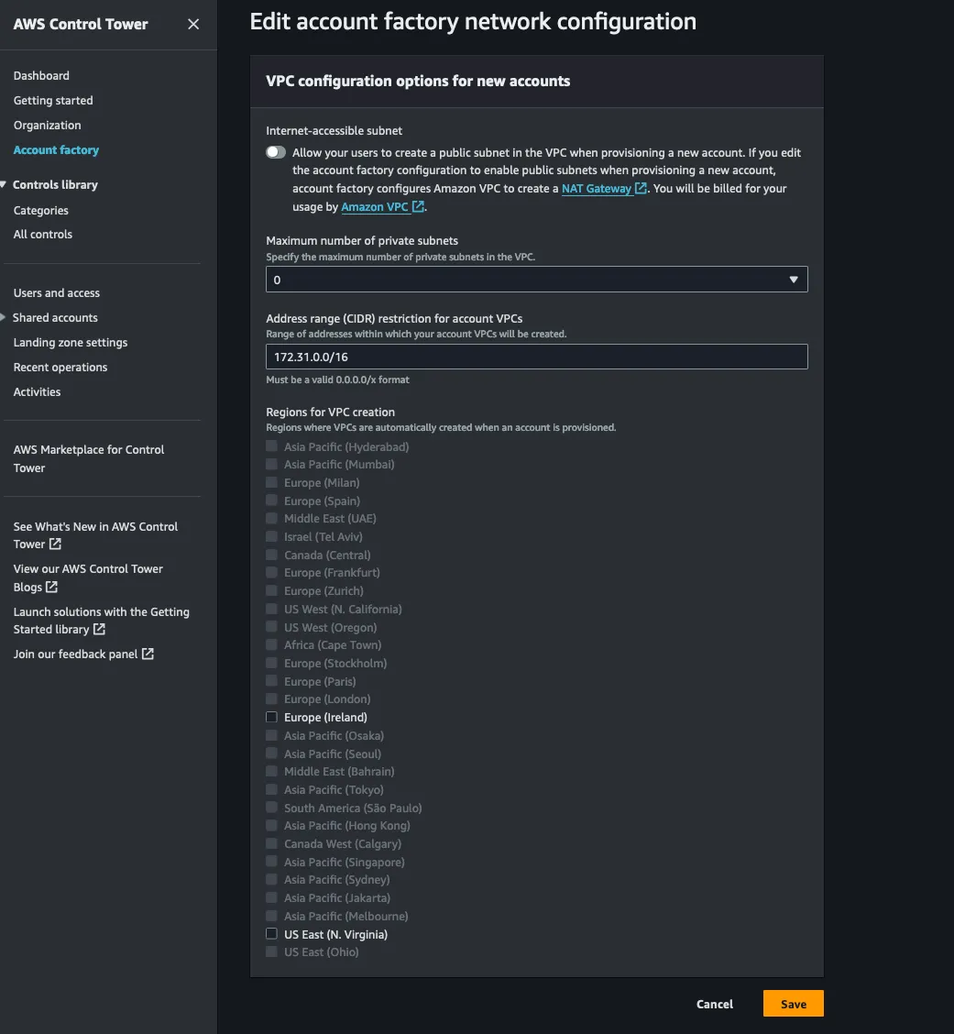Open AWS Marketplace for Control Tower

tap(88, 458)
